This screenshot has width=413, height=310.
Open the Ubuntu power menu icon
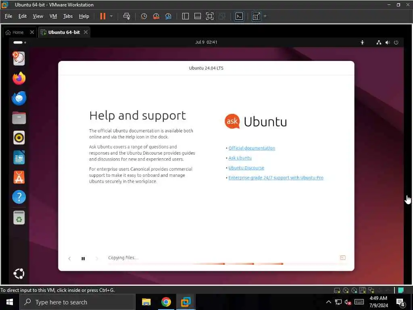coord(396,42)
